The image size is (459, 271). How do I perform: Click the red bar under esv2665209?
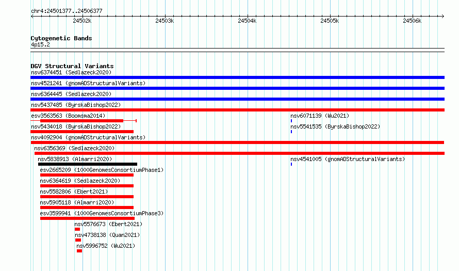pos(87,175)
